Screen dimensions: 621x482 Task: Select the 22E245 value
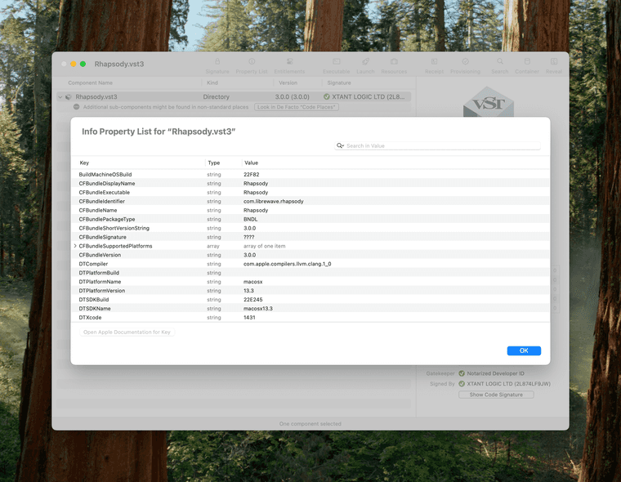(x=252, y=300)
